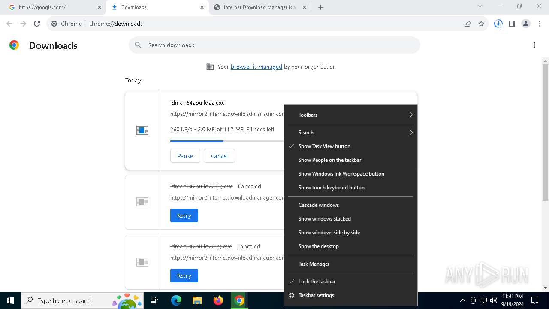Expand the Search submenu

350,133
